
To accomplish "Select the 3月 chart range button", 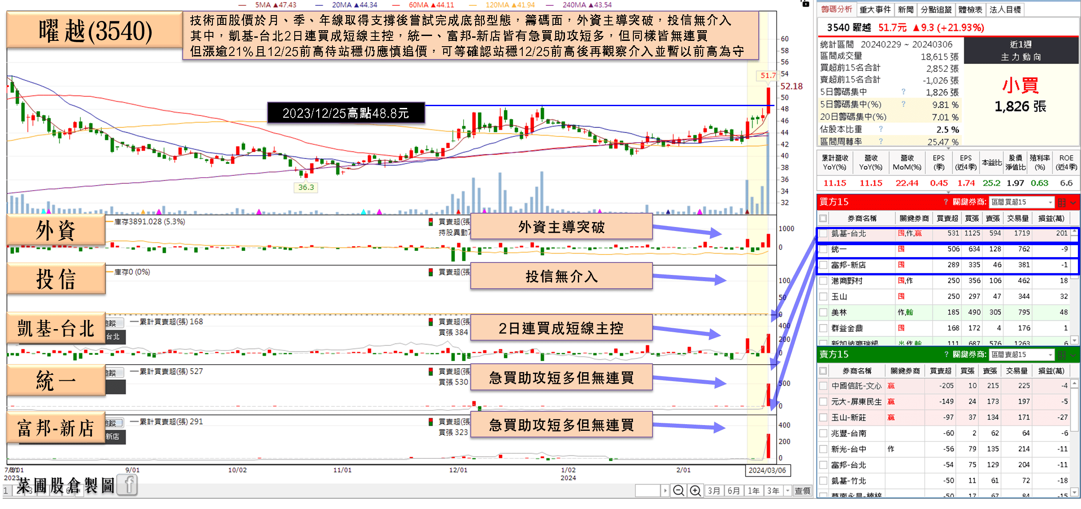I will point(714,490).
